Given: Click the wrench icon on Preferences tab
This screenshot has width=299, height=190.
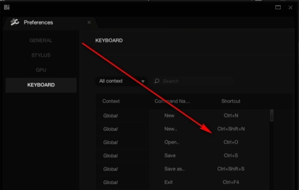Looking at the screenshot, I should (15, 22).
